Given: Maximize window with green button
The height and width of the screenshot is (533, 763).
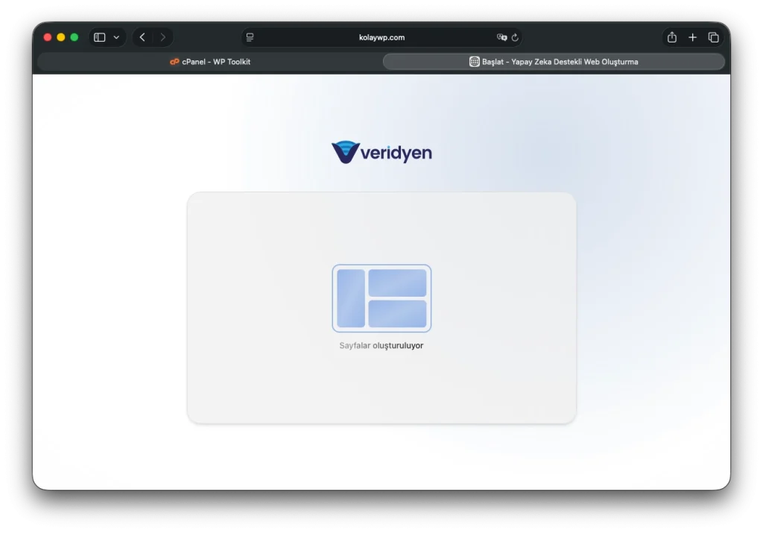Looking at the screenshot, I should point(75,37).
